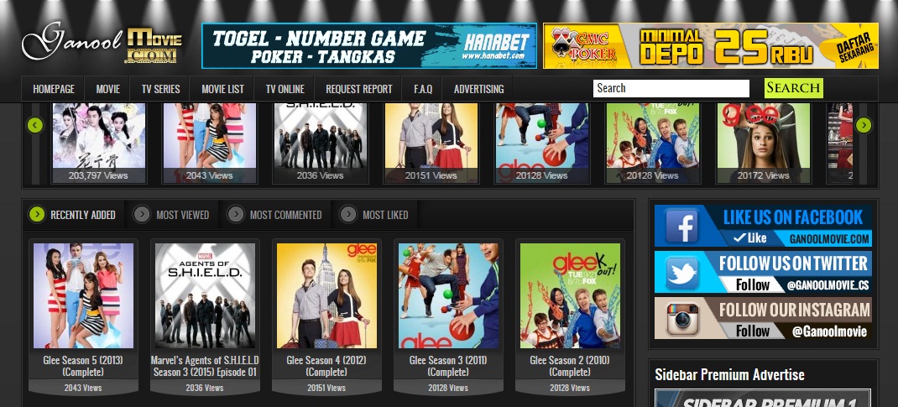Open Marvel's Agents of S.H.I.E.L.D Season 3 link
The width and height of the screenshot is (898, 407).
tap(205, 366)
